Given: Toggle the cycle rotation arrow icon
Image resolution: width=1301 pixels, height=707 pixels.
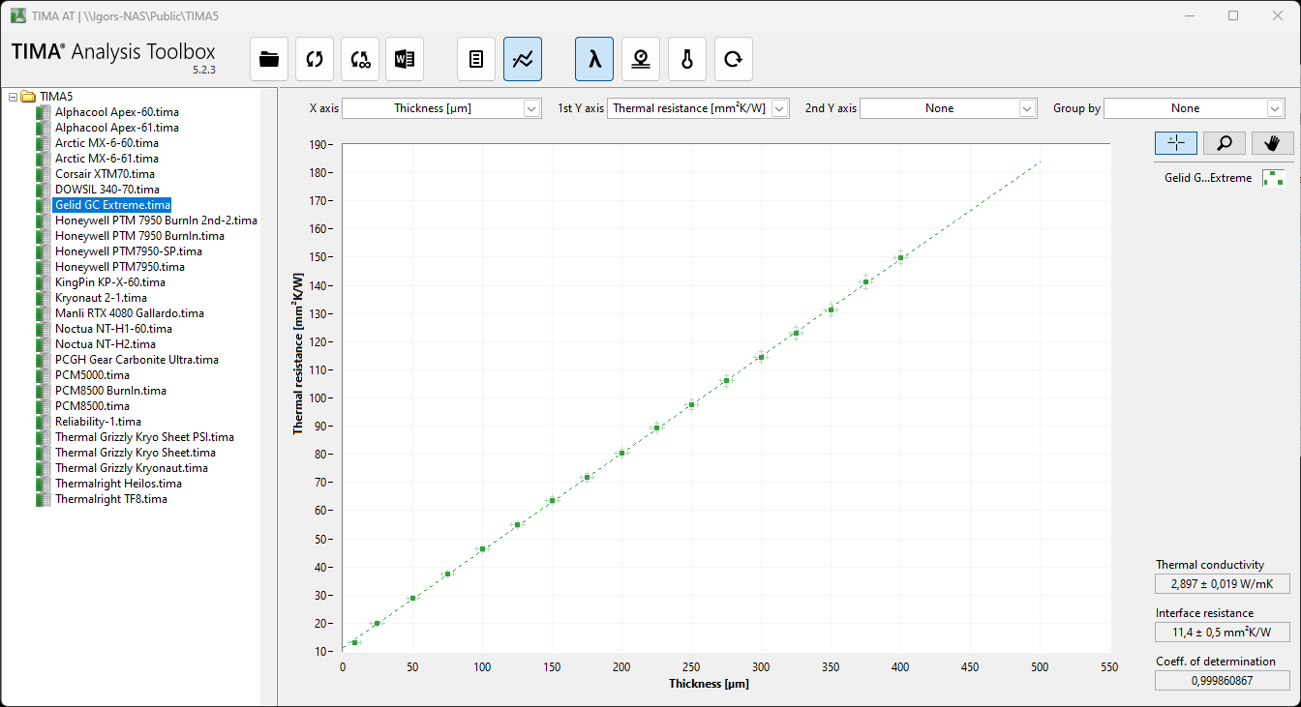Looking at the screenshot, I should (x=734, y=59).
